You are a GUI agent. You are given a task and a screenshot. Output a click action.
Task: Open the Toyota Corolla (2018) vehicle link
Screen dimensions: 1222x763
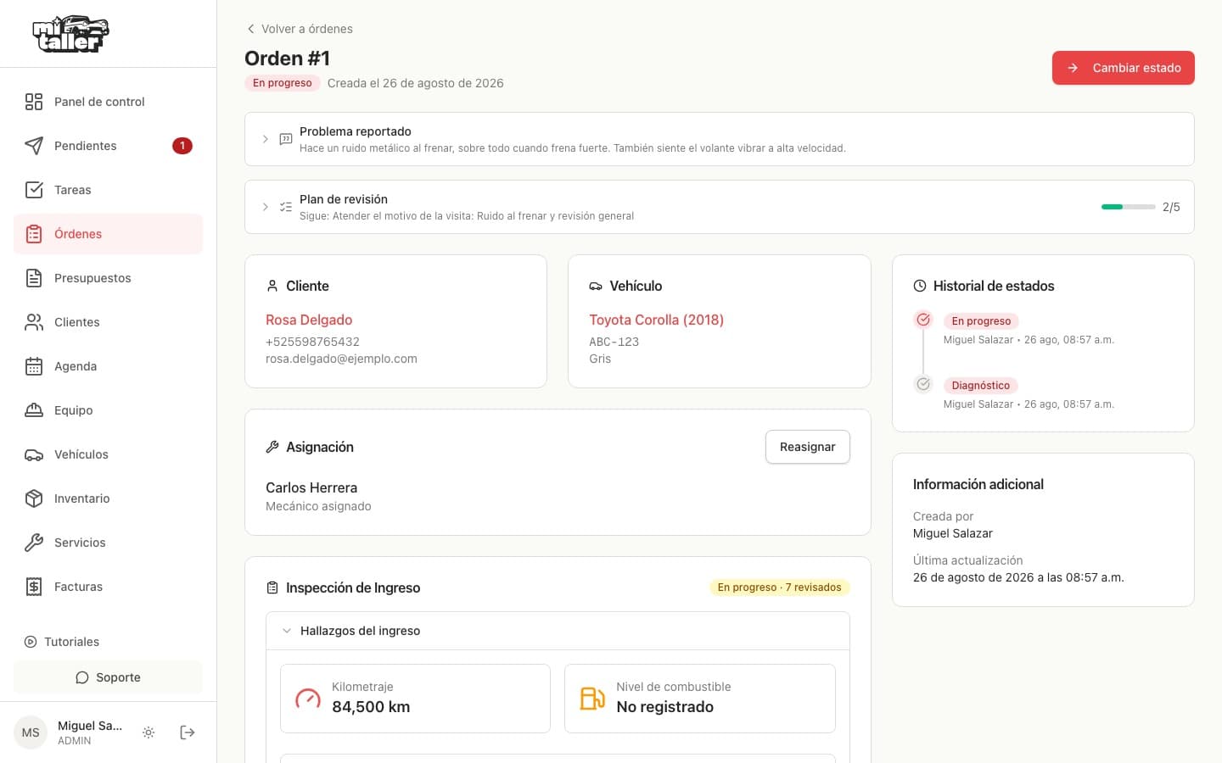(657, 320)
